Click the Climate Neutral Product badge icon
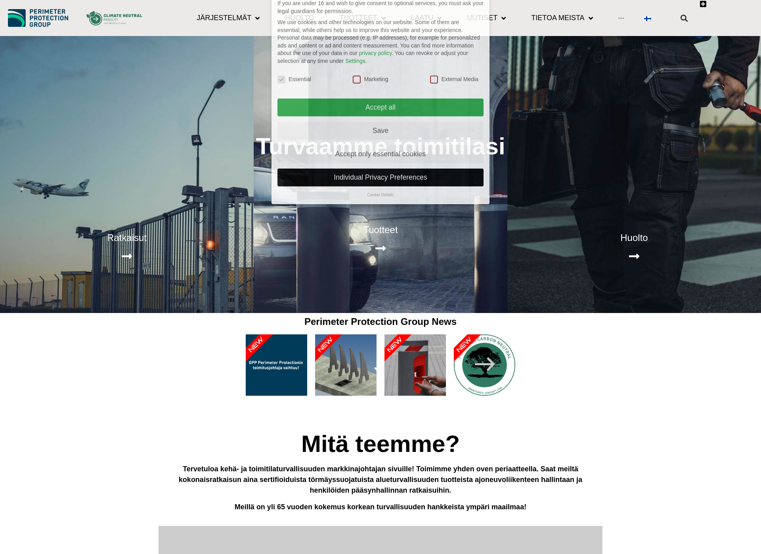The width and height of the screenshot is (761, 554). (113, 17)
